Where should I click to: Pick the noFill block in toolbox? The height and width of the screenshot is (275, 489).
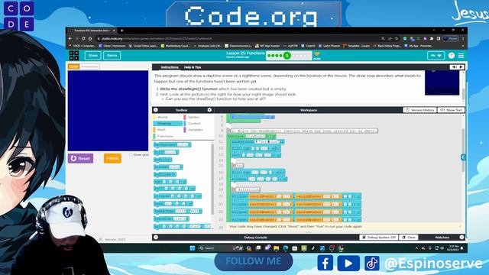tap(163, 160)
